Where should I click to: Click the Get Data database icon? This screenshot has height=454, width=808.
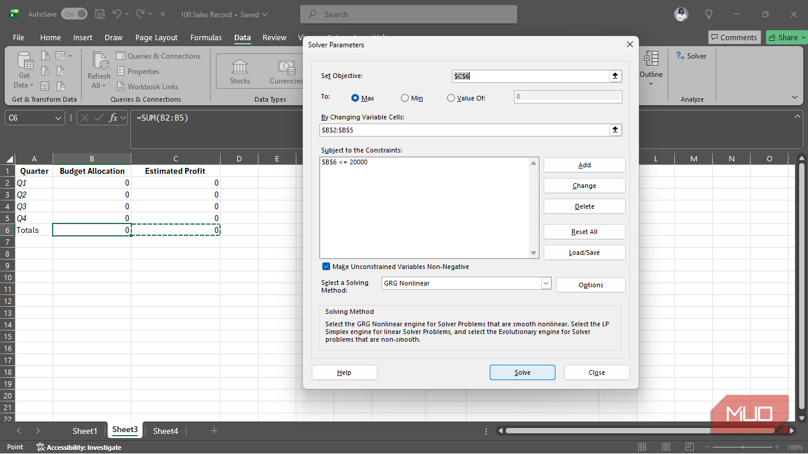(x=24, y=60)
